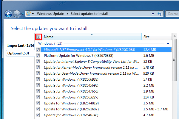Uncheck Platform Update for Windows 7 (KB2670838)
The width and height of the screenshot is (179, 119).
[38, 56]
